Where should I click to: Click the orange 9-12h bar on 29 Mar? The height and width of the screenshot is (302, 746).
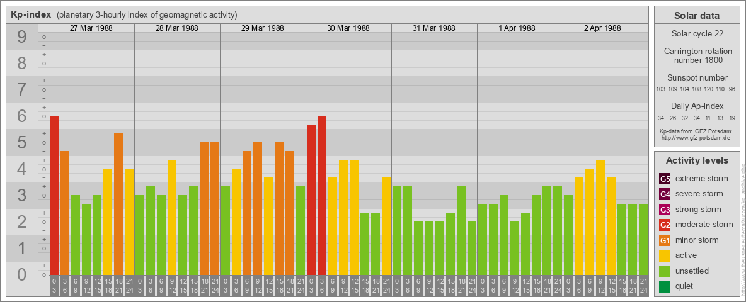pyautogui.click(x=258, y=208)
